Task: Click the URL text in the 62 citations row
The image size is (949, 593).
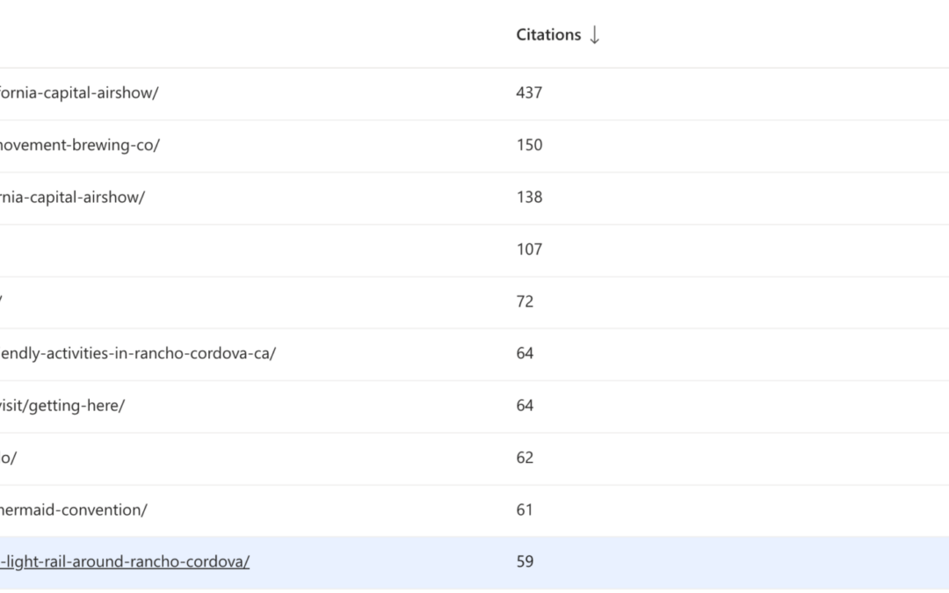Action: click(x=7, y=458)
